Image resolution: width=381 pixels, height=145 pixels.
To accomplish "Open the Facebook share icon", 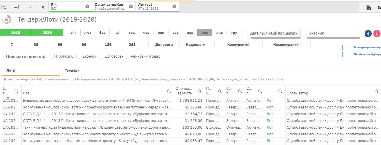I will click(368, 34).
